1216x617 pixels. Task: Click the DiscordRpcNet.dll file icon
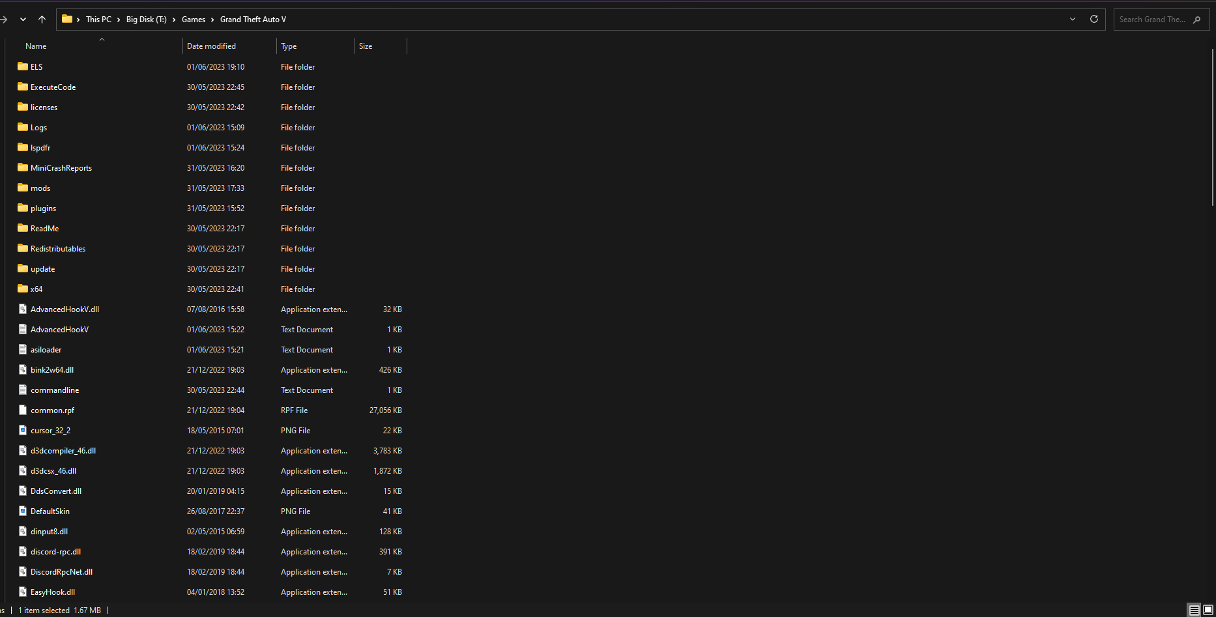[23, 571]
